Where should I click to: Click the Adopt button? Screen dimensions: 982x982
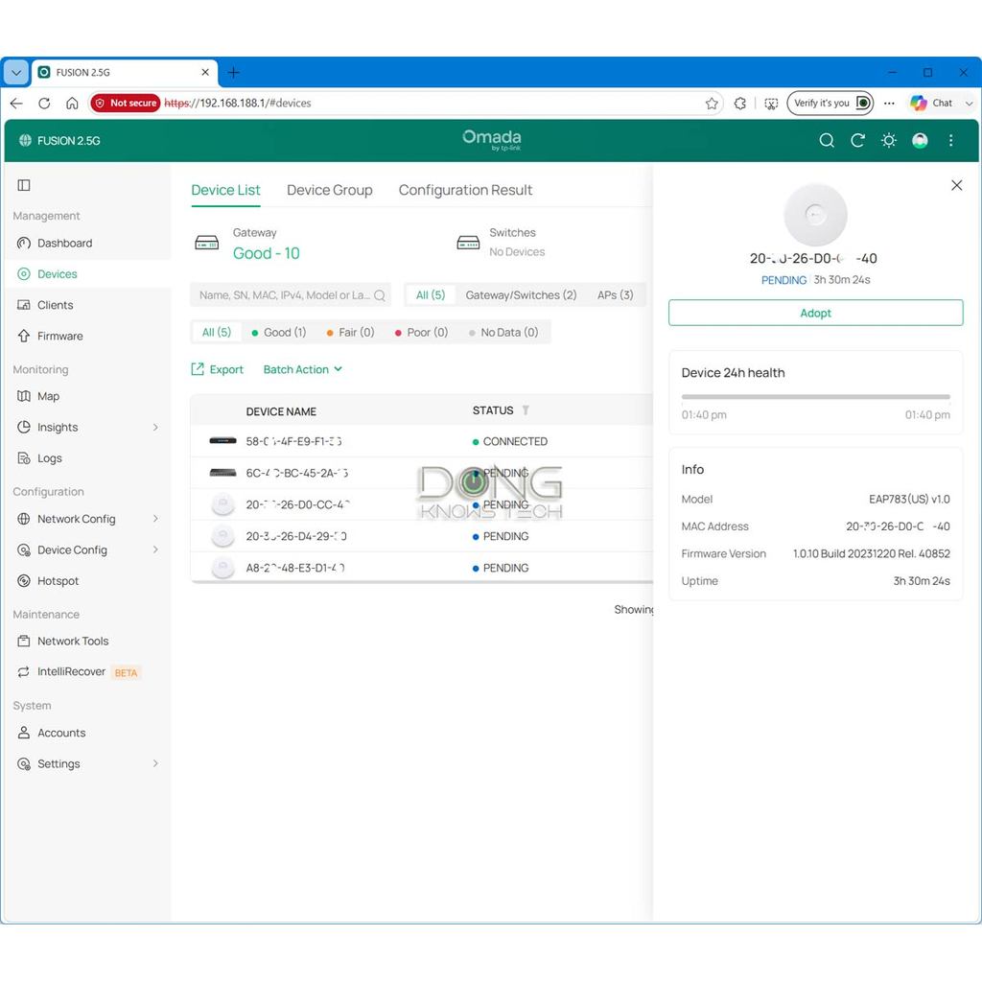tap(815, 313)
